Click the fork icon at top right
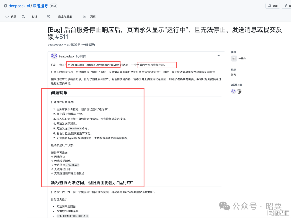Image resolution: width=291 pixels, height=218 pixels. tap(286, 6)
